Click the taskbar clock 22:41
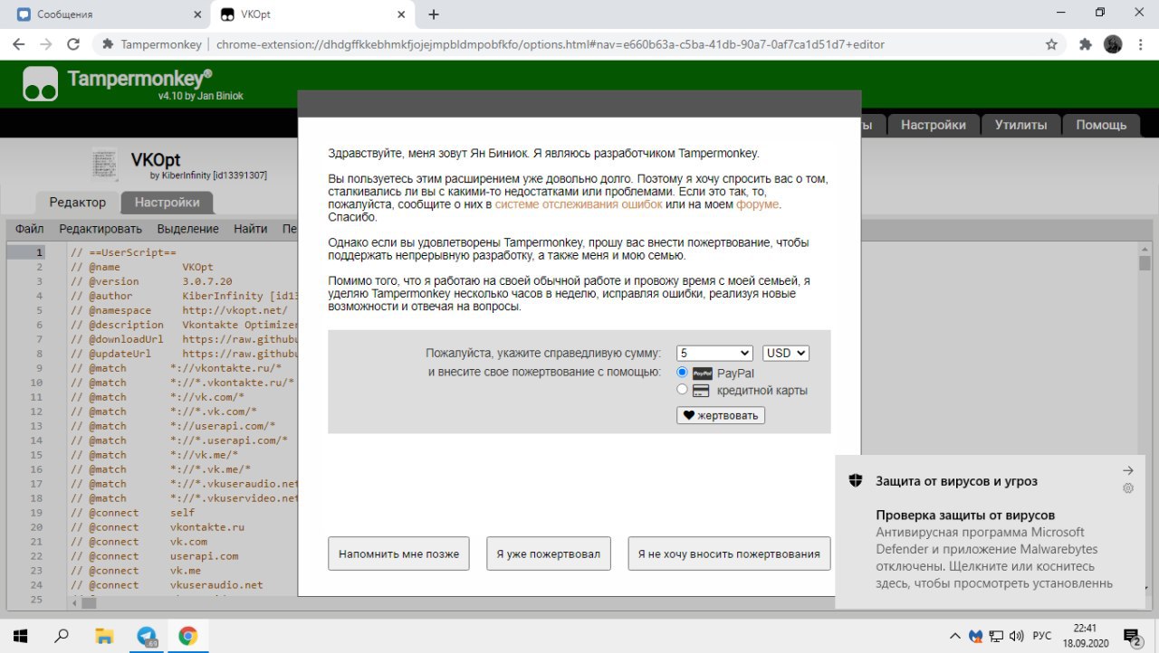 (x=1085, y=628)
